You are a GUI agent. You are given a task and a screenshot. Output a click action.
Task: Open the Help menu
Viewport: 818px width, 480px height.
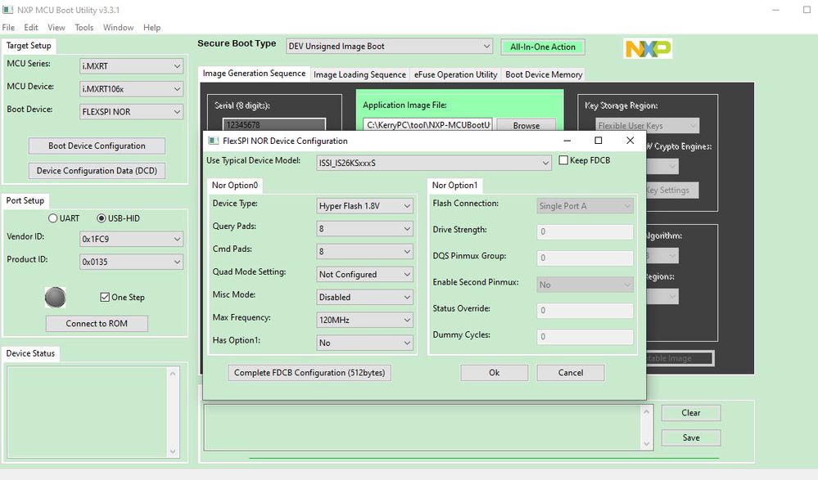pos(151,28)
